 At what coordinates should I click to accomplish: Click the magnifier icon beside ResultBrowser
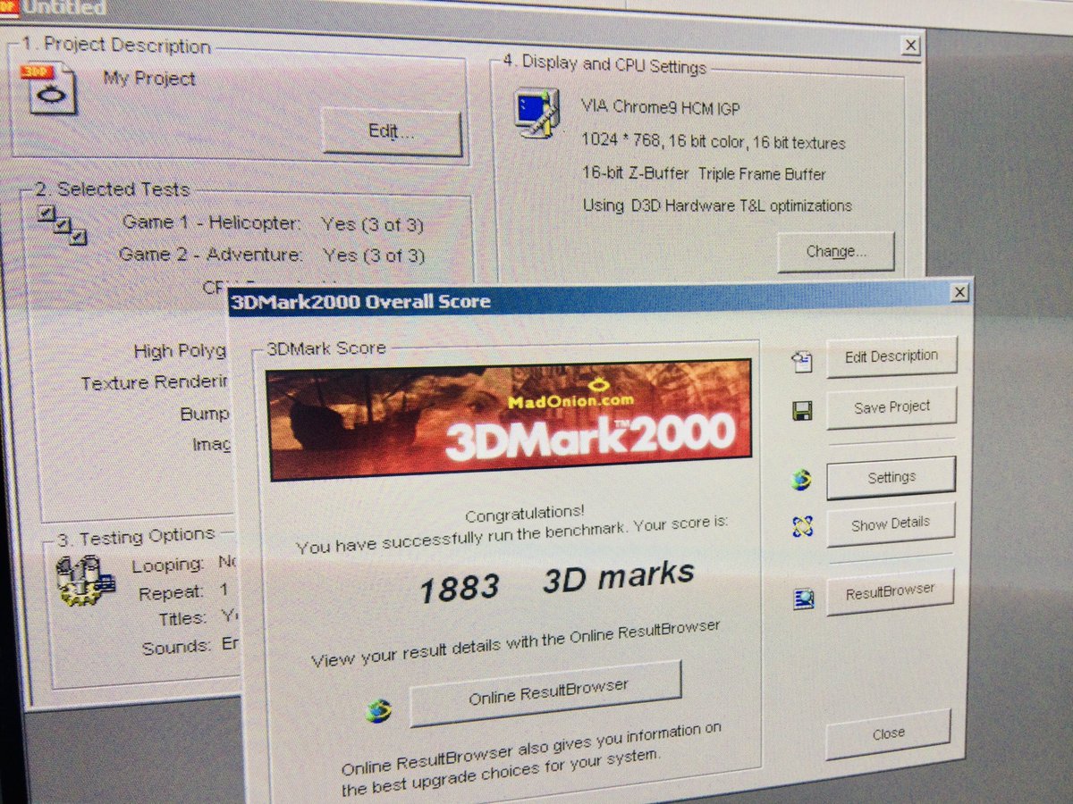coord(803,599)
